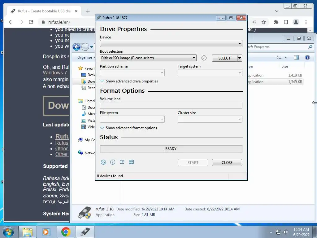Go back in the Explorer window
Image resolution: width=317 pixels, height=238 pixels.
(77, 47)
